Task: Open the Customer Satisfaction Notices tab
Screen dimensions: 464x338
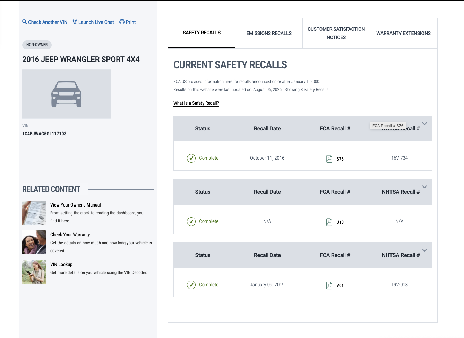Action: pos(336,33)
